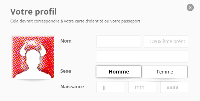Screen dimensions: 200x101
Task: Click the Naissance field label
Action: click(72, 86)
